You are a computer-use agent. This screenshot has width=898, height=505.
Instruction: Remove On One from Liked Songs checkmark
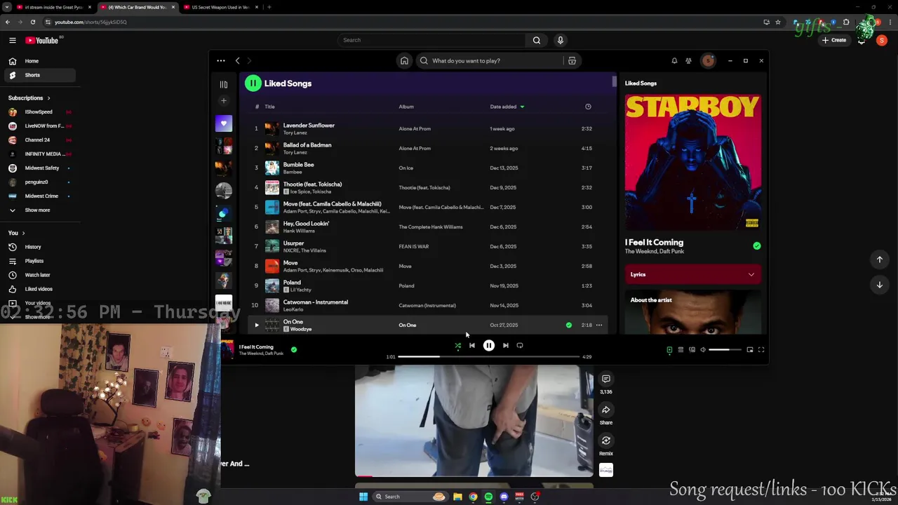coord(568,325)
